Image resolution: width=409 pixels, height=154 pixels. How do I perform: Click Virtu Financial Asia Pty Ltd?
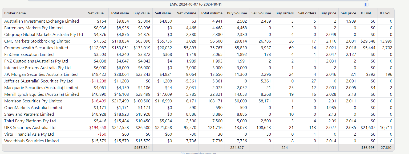[x=29, y=134]
